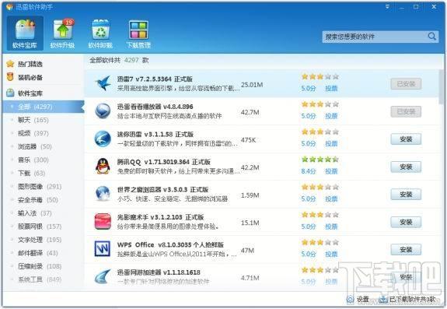Select the 安全杀毒 (50) category
Screen dimensions: 447x309
(x=37, y=200)
